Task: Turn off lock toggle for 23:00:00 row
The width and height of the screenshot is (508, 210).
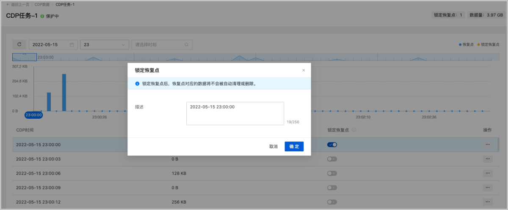Action: click(x=332, y=145)
